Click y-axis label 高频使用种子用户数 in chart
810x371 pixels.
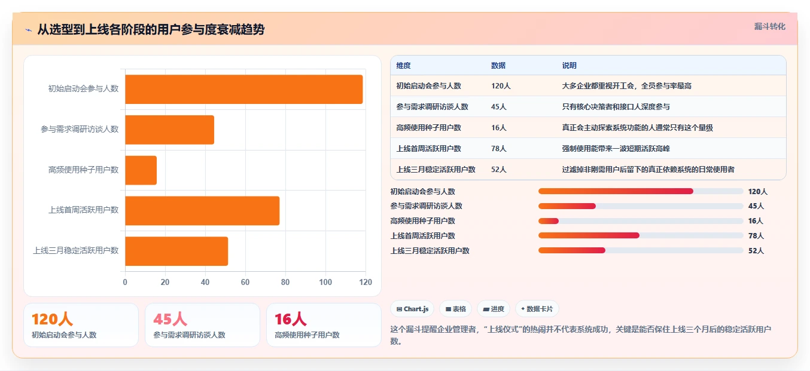(x=84, y=170)
